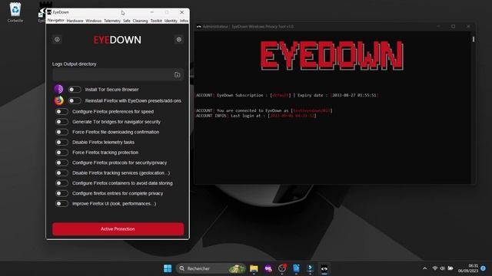The image size is (492, 276).
Task: Maximize the EyeDown console window
Action: [x=453, y=27]
